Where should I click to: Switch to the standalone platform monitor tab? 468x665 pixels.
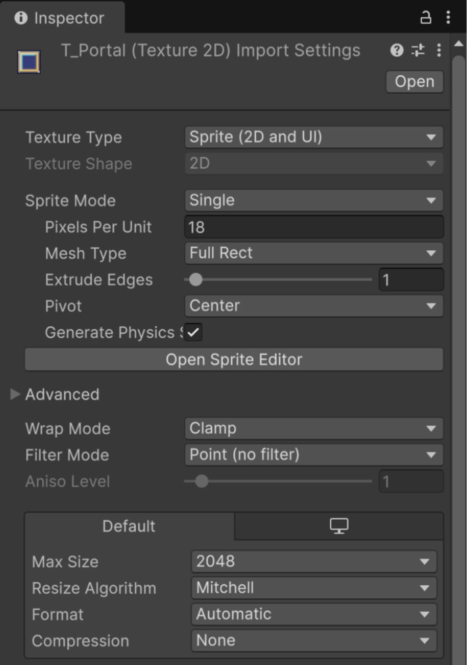click(x=339, y=526)
